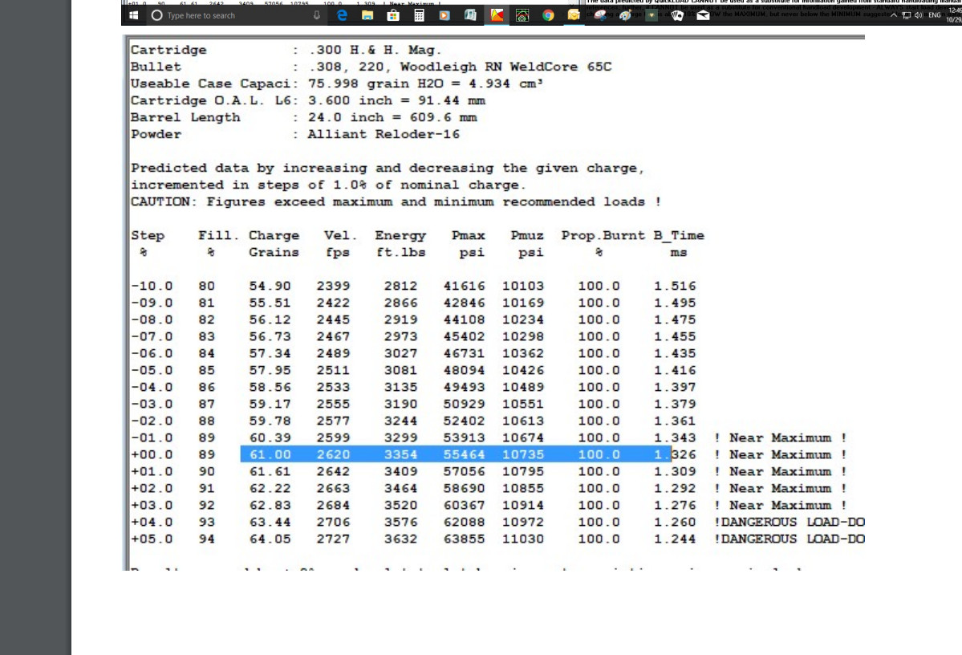Open the QuickTARGET ballistics icon in taskbar

522,15
